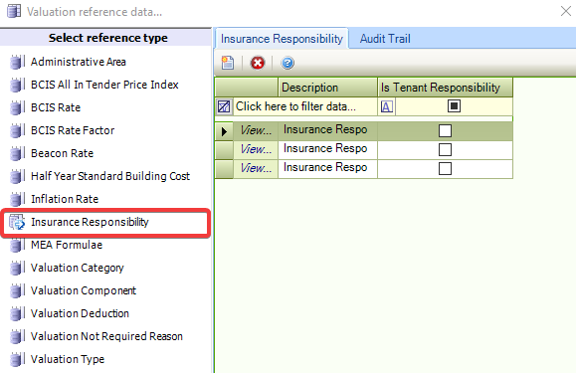Click the Valuation Type database icon
The image size is (576, 373).
coord(17,359)
